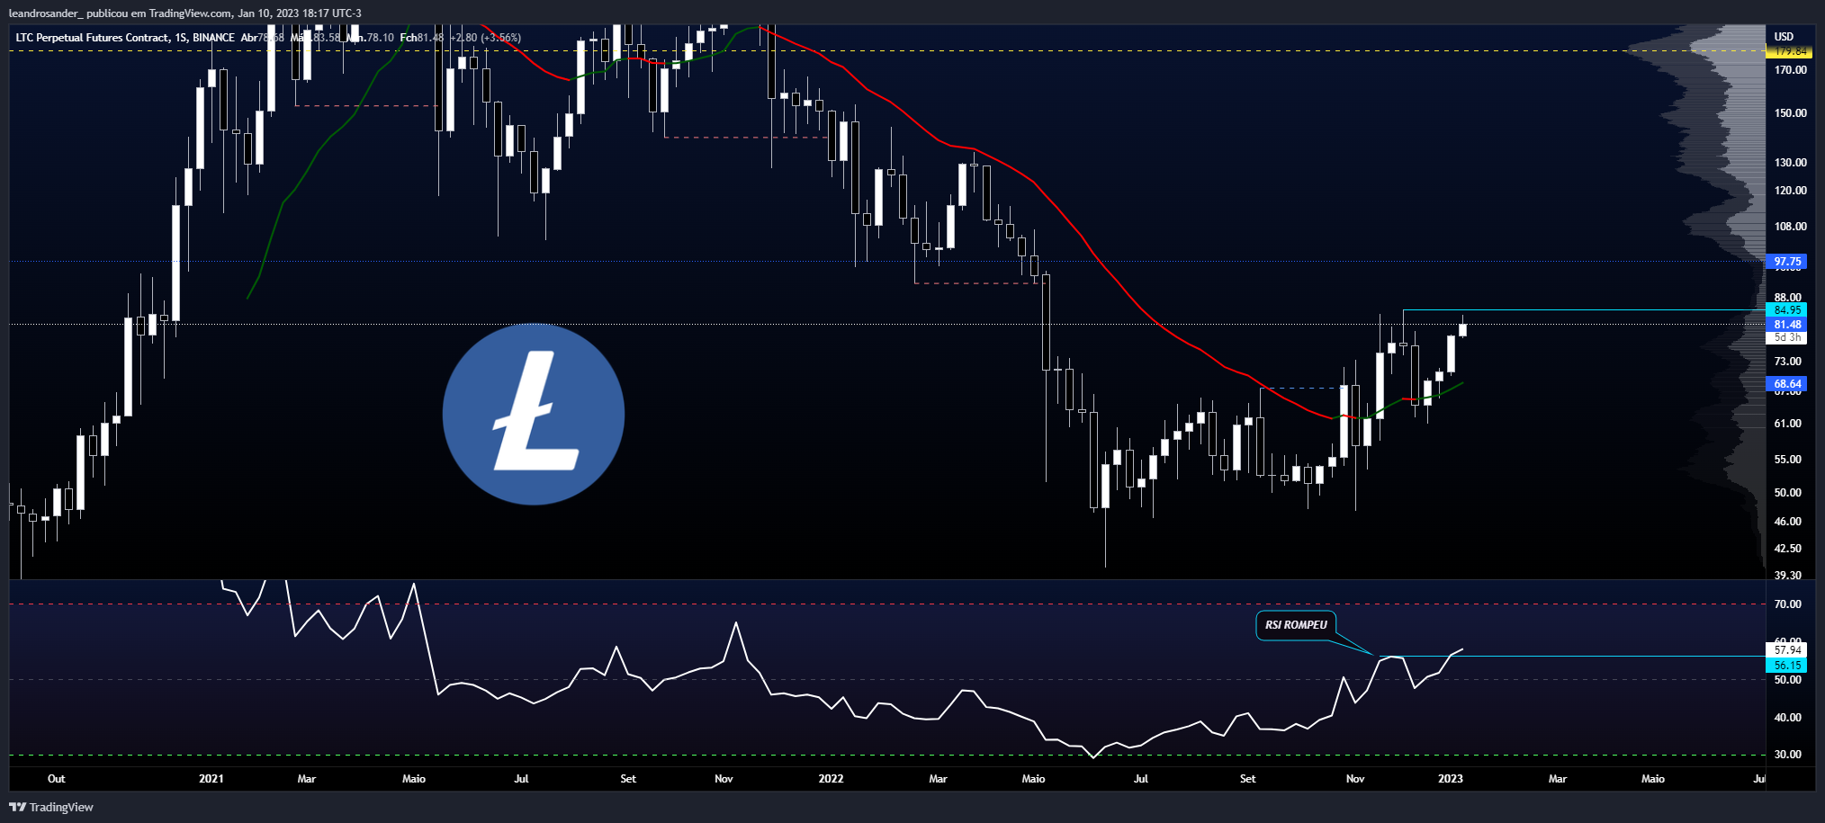Click the 150.00 mark on the price scale
This screenshot has width=1825, height=823.
1790,113
